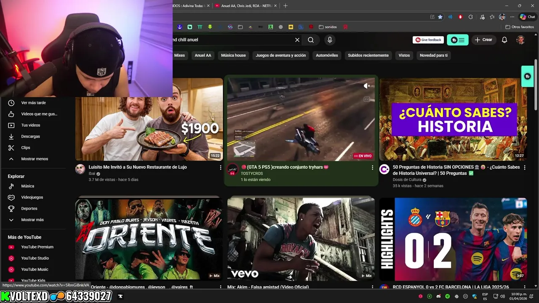
Task: Click the read aloud toolbar icon
Action: click(x=450, y=17)
